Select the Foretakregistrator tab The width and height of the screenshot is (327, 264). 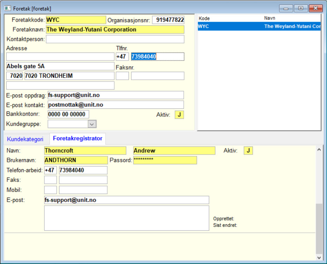78,138
